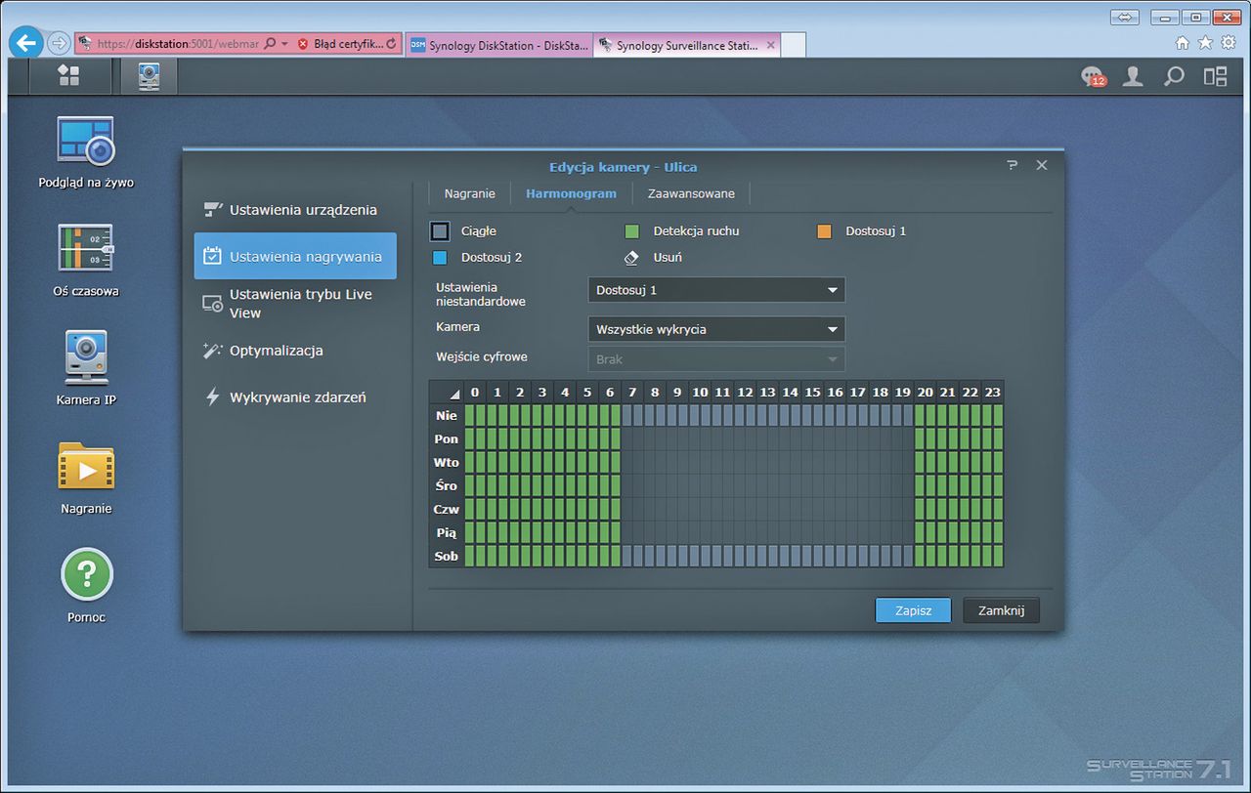Select the Pon row header
This screenshot has height=793, width=1251.
click(447, 438)
